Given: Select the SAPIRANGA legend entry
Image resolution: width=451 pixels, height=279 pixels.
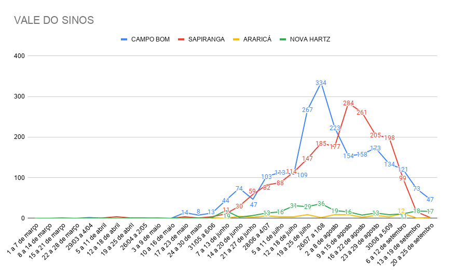Looking at the screenshot, I should click(201, 39).
